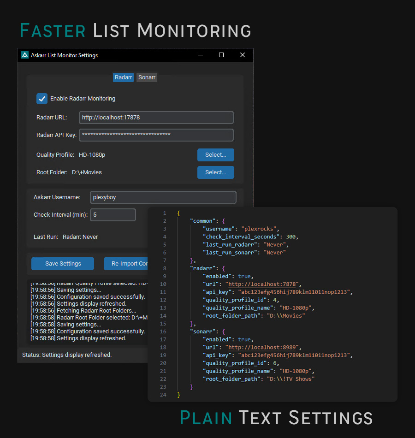Click the sonarr quality_profile_name "HD-1080p" on line 21
This screenshot has width=415, height=438.
pos(296,371)
